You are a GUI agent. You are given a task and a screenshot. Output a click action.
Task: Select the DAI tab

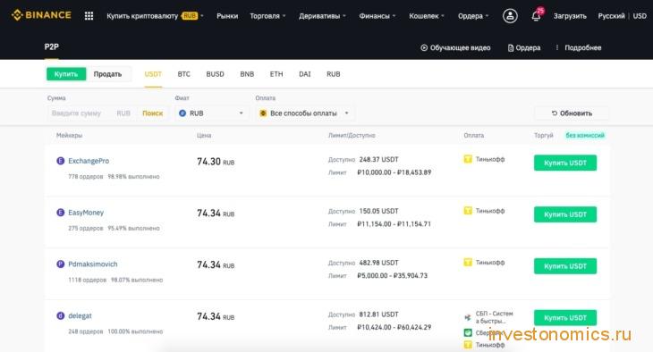click(304, 74)
